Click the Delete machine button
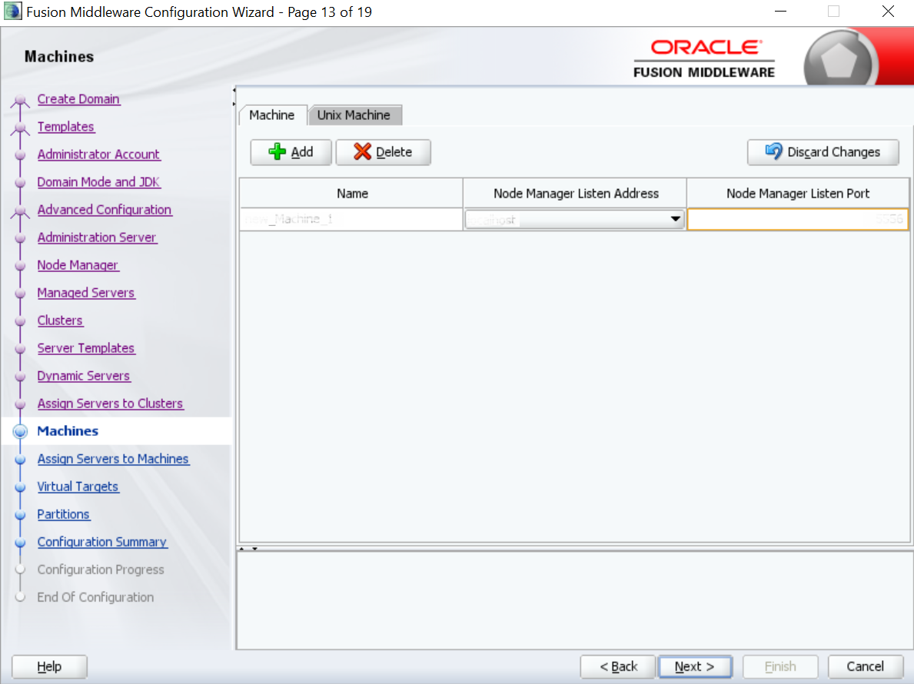914x684 pixels. [383, 152]
